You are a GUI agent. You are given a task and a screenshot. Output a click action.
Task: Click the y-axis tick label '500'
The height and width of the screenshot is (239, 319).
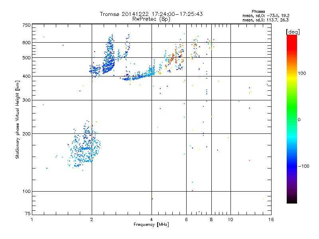point(26,58)
